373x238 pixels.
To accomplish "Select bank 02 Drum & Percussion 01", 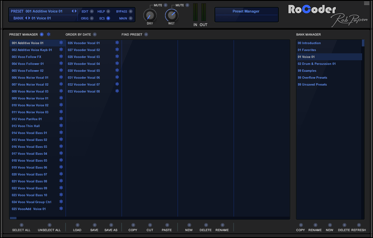I will point(317,64).
